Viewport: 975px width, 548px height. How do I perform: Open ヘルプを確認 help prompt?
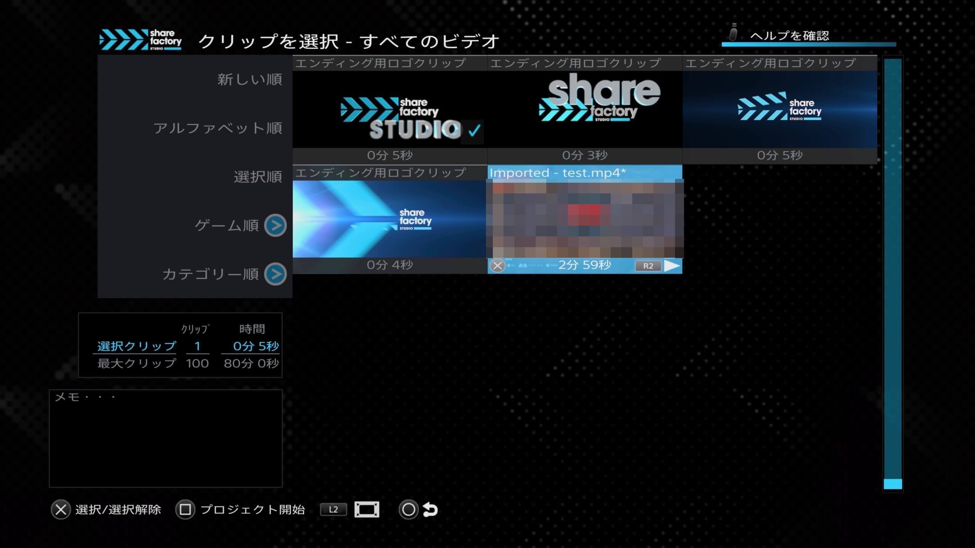tap(789, 36)
